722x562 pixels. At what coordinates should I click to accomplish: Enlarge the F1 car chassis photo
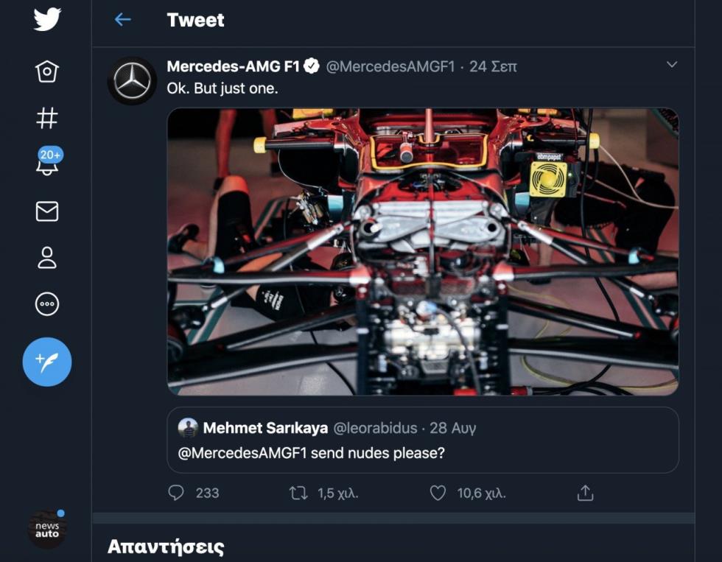click(x=423, y=252)
